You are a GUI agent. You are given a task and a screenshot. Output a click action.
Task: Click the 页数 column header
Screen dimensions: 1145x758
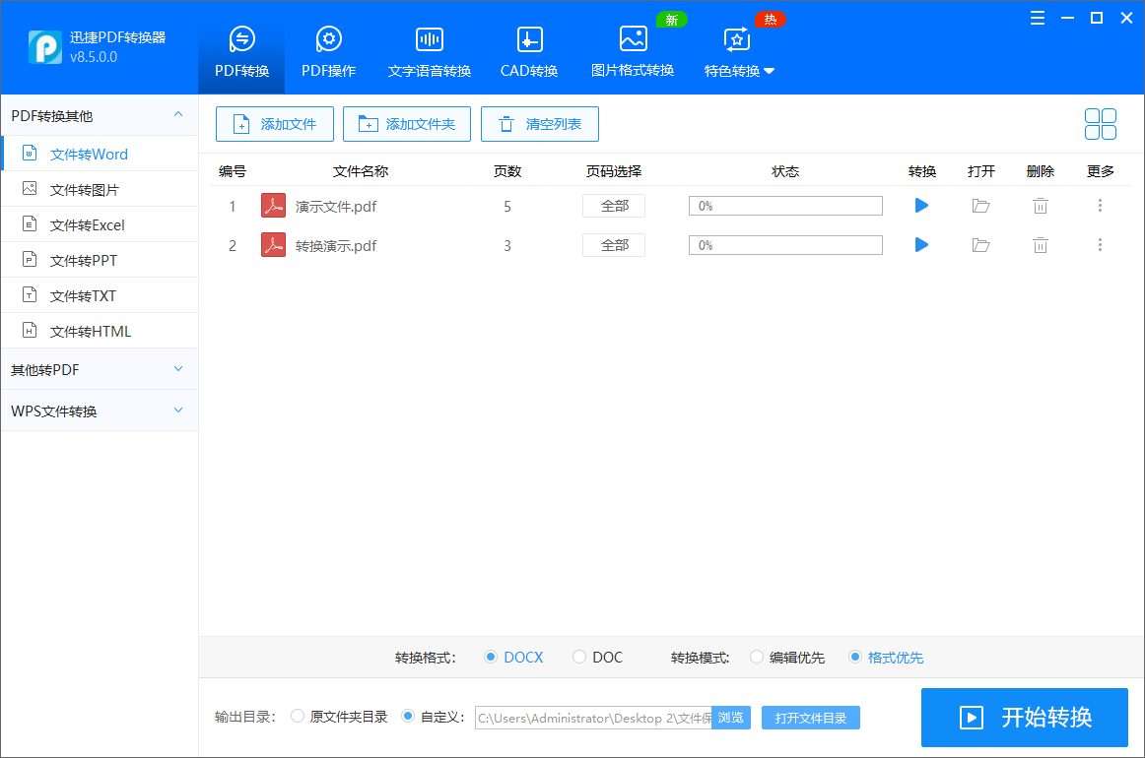point(507,171)
